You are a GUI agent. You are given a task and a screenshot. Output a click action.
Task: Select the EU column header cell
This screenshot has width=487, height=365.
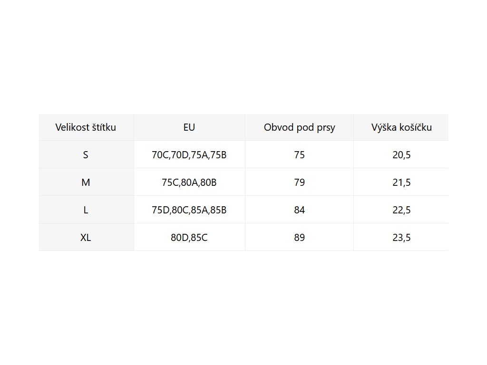pos(189,127)
